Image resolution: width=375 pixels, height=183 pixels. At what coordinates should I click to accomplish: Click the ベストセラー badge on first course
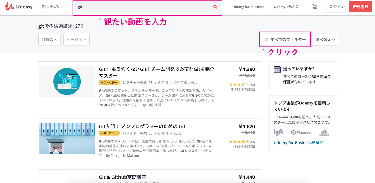(110, 83)
